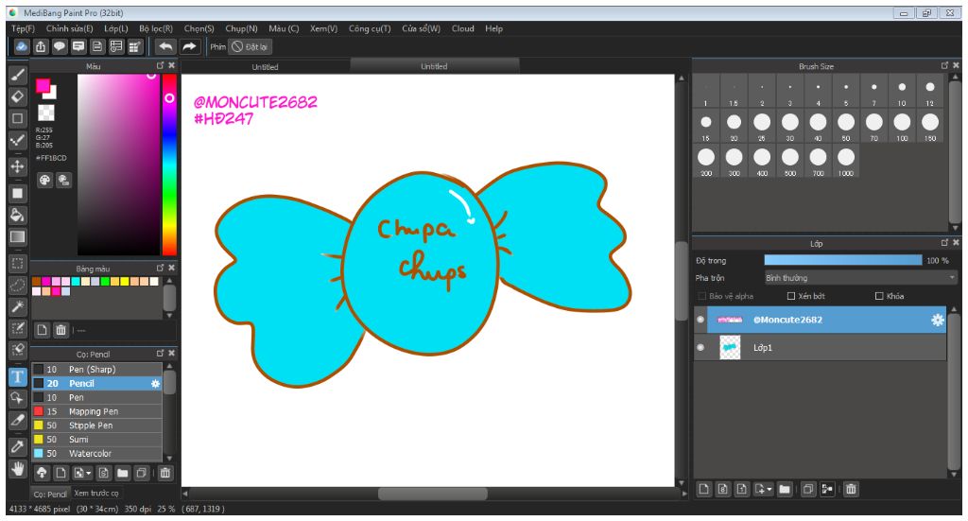Select brush size 1000 preset
Image resolution: width=968 pixels, height=521 pixels.
pos(845,161)
